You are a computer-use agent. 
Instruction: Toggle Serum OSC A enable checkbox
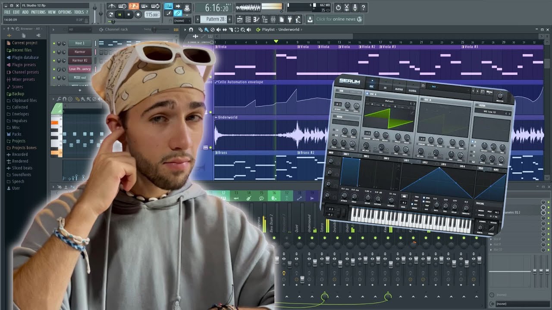click(x=367, y=93)
